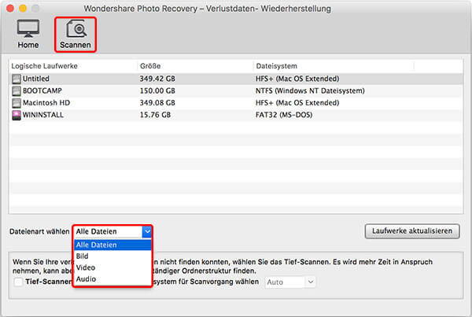Sort by Dateisystem column header
Screen dimensions: 472x317
(x=276, y=66)
